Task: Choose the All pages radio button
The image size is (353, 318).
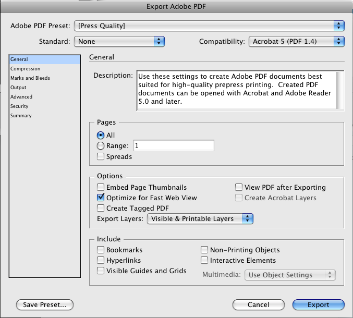Action: [101, 135]
